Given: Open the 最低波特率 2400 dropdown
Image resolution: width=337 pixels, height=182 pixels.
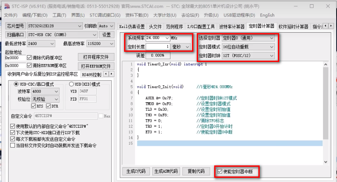Looking at the screenshot, I should [41, 44].
